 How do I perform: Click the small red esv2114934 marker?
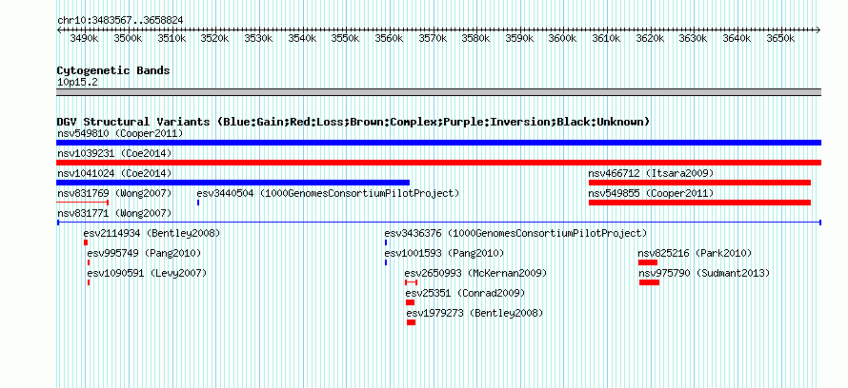[86, 242]
